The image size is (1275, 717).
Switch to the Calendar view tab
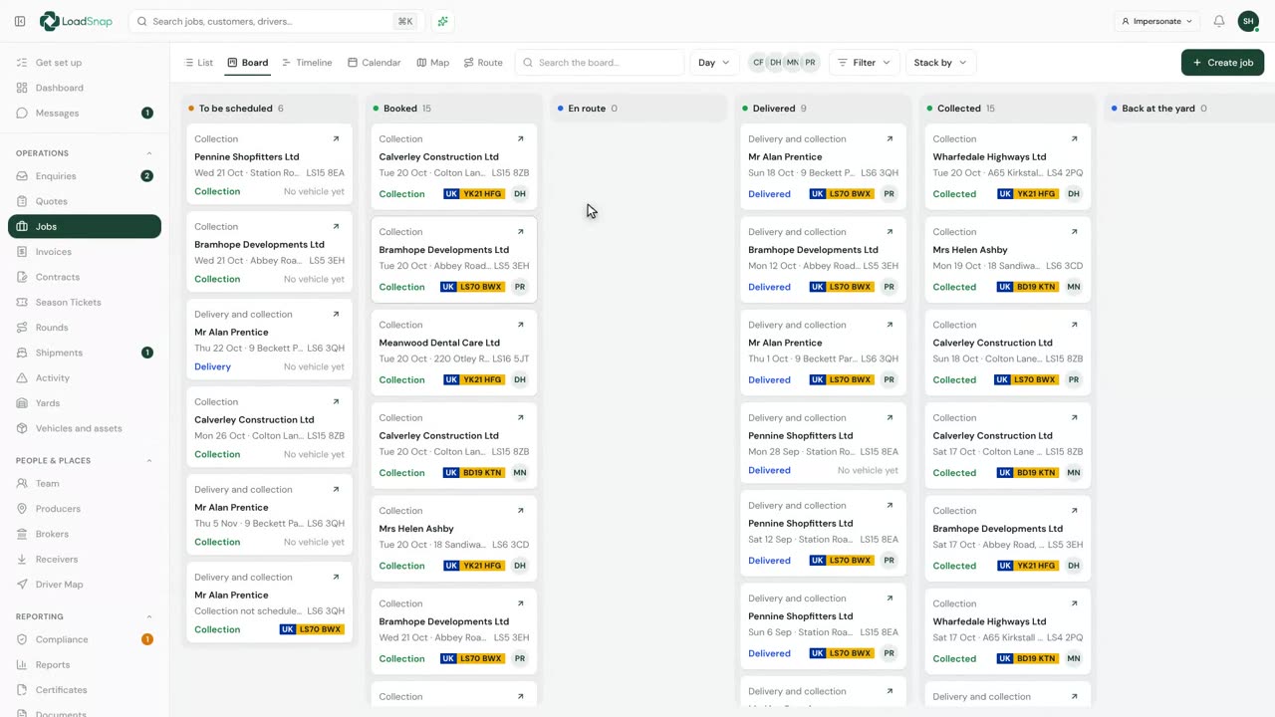[374, 62]
